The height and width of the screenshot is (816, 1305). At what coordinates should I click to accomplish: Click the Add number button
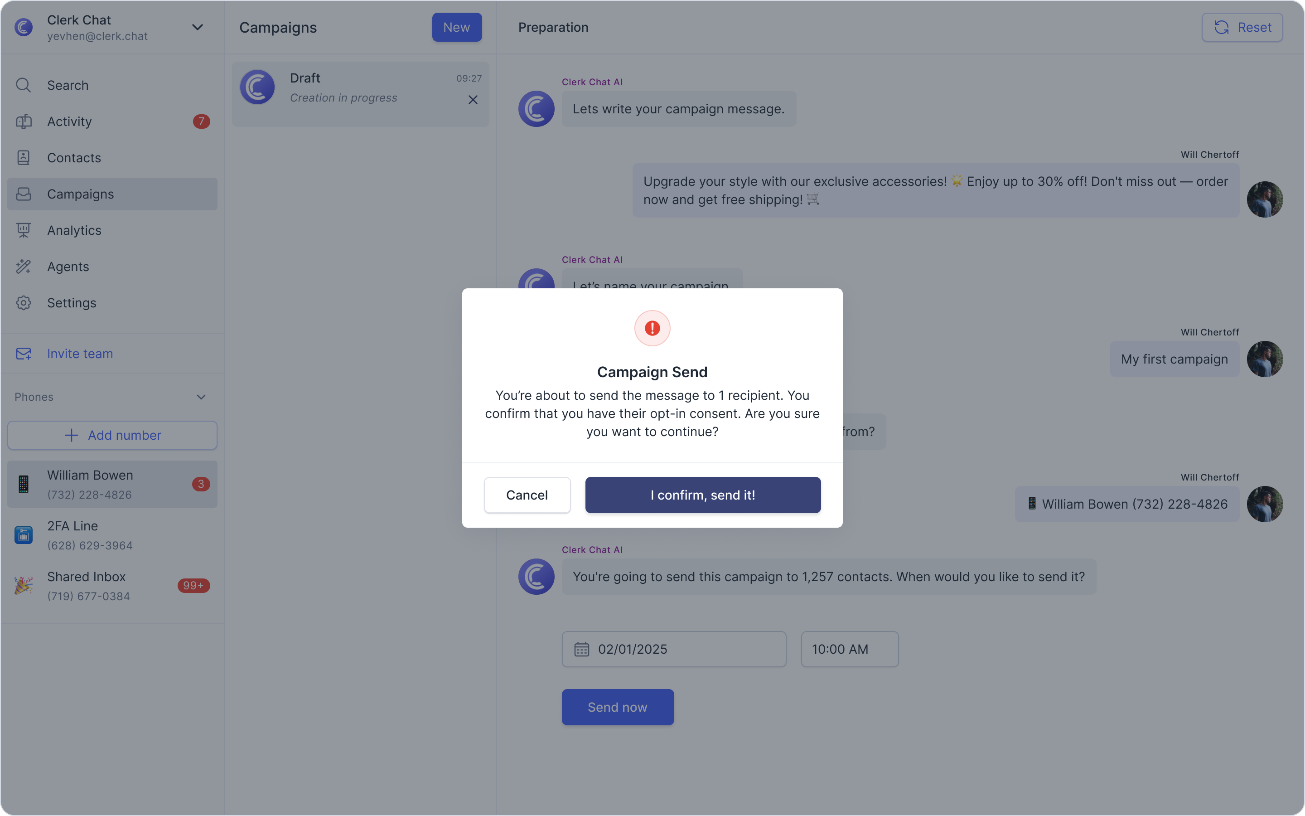tap(112, 435)
